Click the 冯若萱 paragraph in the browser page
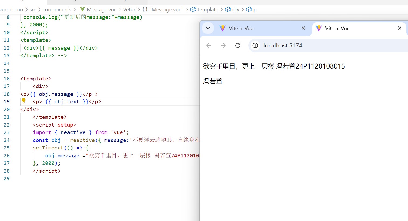Image resolution: width=408 pixels, height=221 pixels. tap(213, 81)
